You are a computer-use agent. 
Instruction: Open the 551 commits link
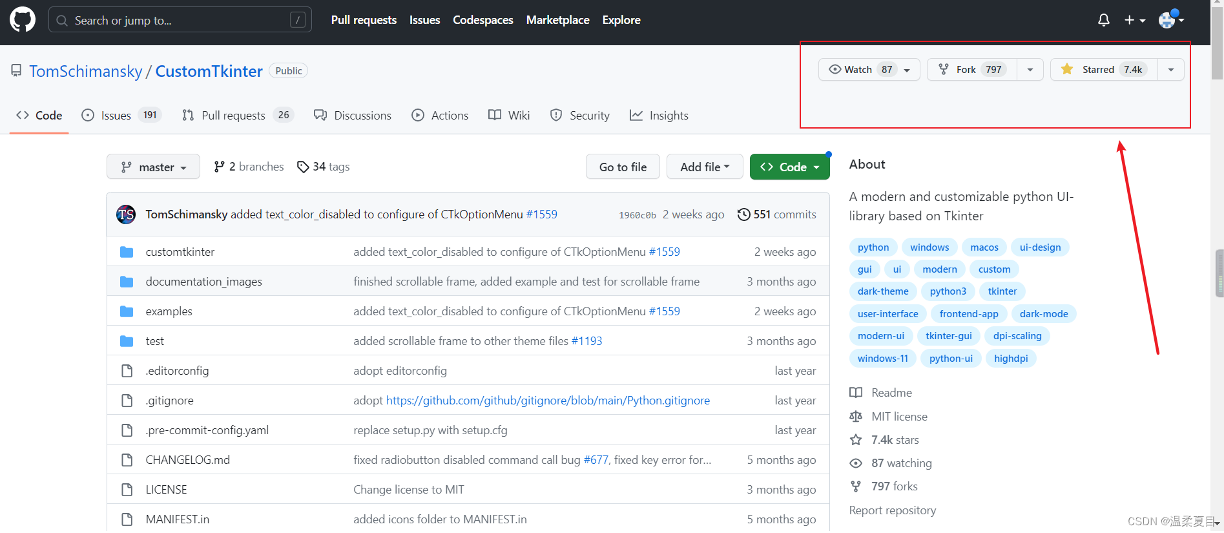tap(776, 214)
